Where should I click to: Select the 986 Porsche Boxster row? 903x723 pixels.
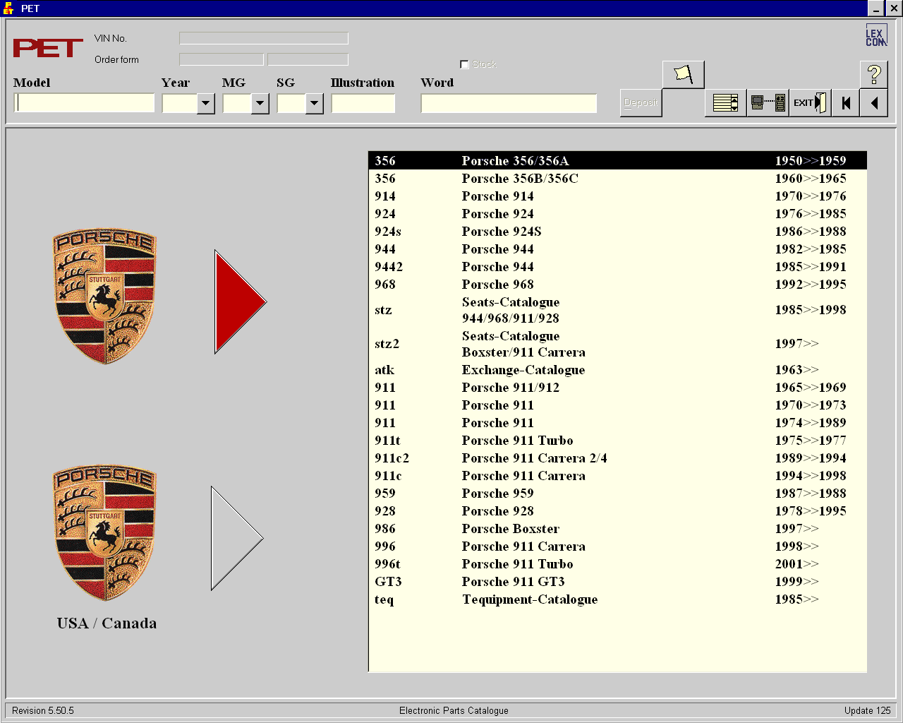[617, 529]
